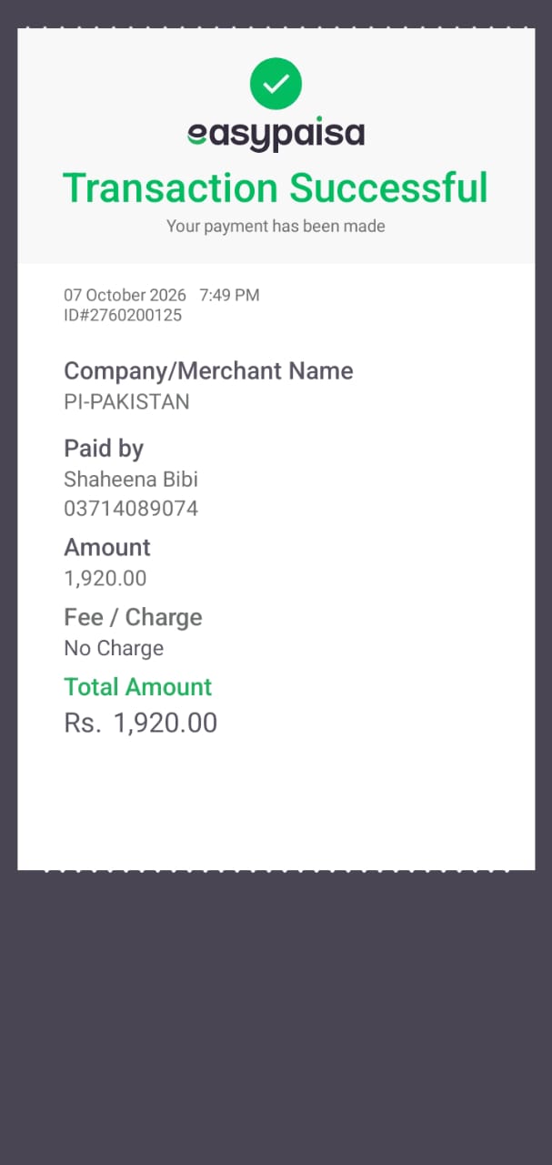Click the Company/Merchant Name label
The image size is (552, 1165).
pyautogui.click(x=208, y=371)
